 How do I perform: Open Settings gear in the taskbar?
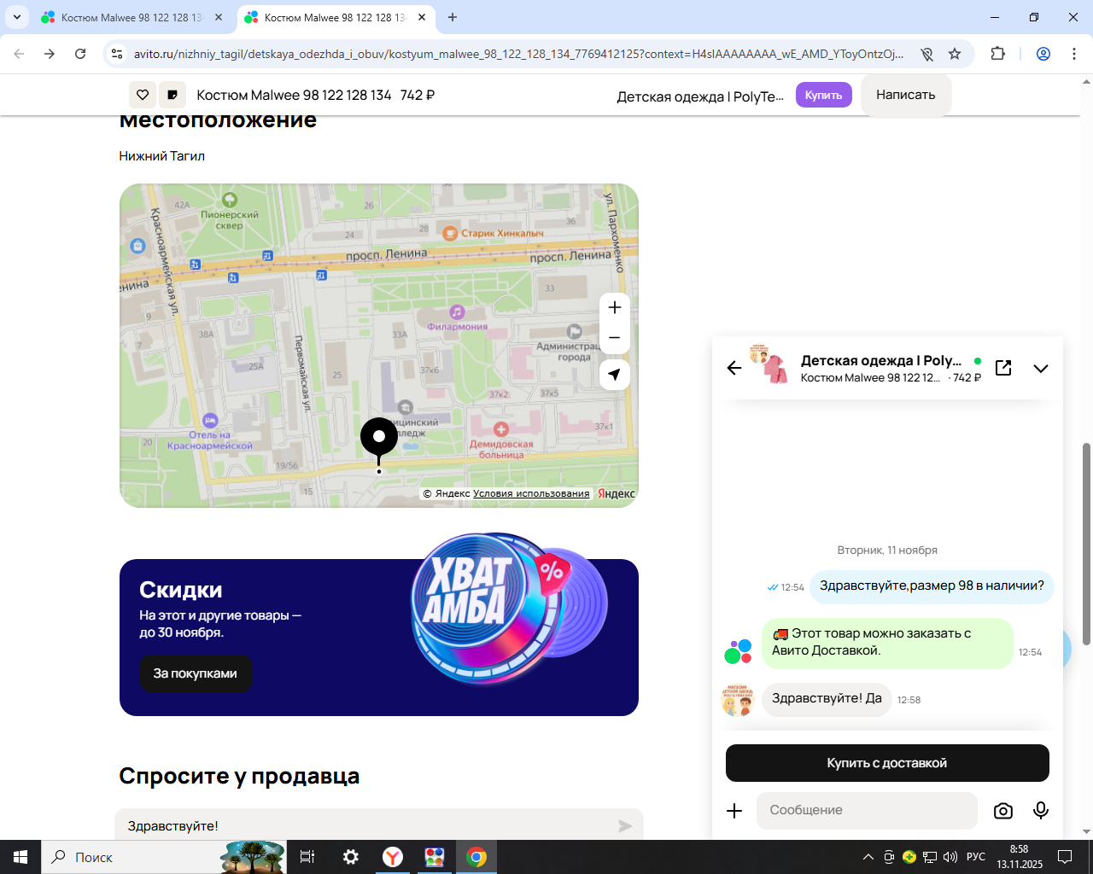[350, 857]
